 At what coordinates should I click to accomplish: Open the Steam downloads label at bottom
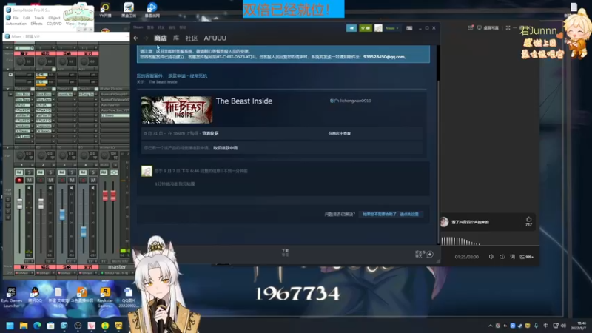point(285,252)
